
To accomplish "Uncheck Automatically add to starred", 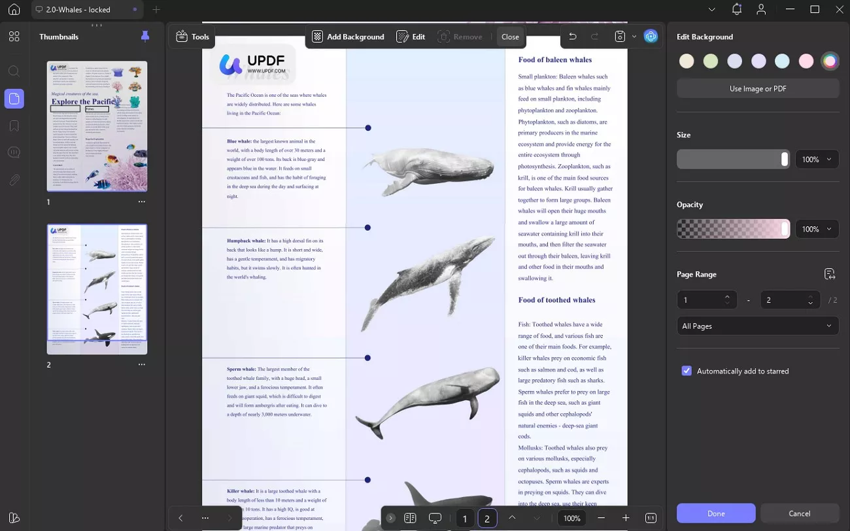I will point(687,371).
